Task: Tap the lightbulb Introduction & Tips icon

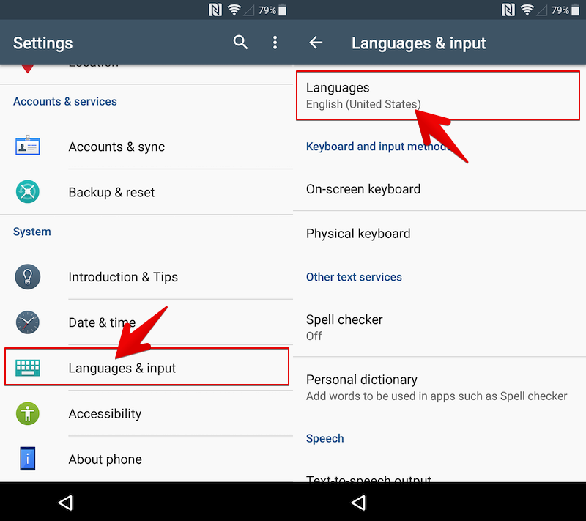Action: tap(27, 276)
